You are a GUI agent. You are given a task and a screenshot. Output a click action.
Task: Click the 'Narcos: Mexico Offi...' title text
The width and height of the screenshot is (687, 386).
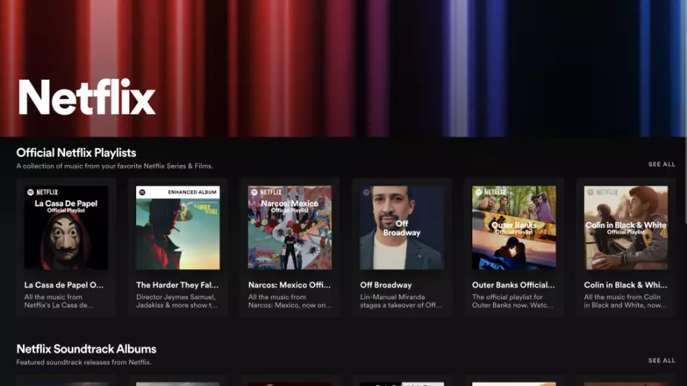click(x=288, y=285)
